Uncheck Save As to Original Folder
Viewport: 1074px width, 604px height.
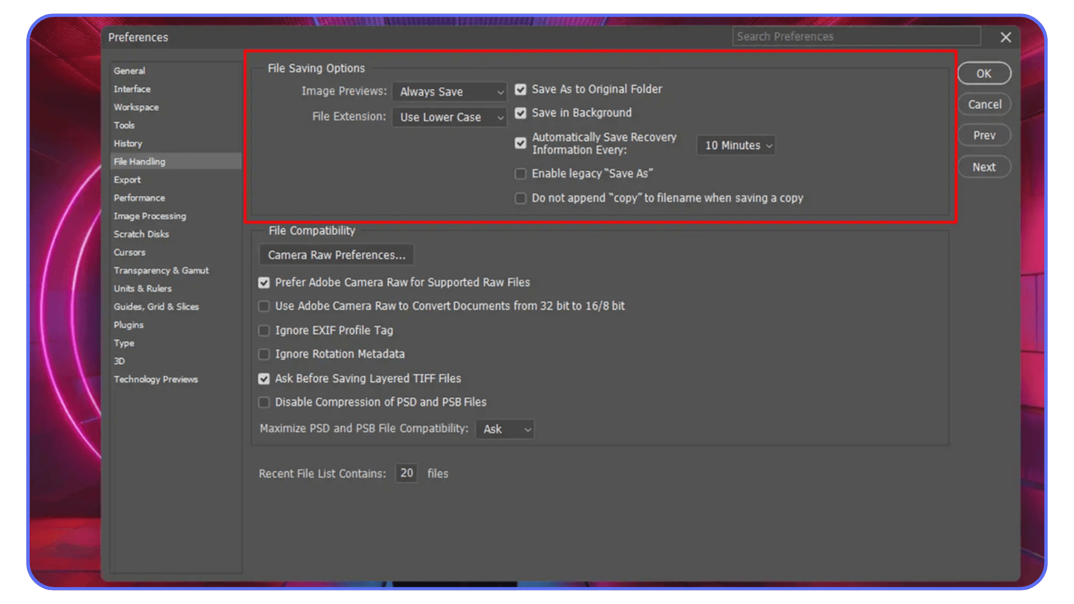click(520, 89)
